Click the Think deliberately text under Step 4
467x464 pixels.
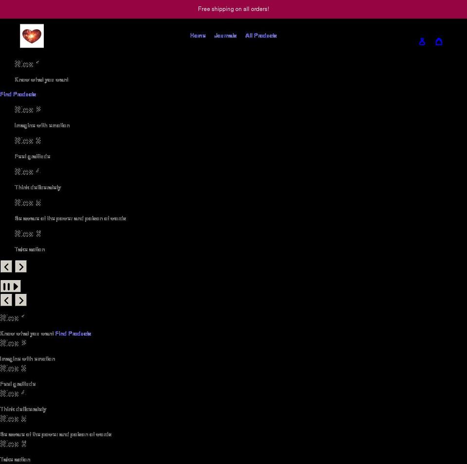point(38,187)
